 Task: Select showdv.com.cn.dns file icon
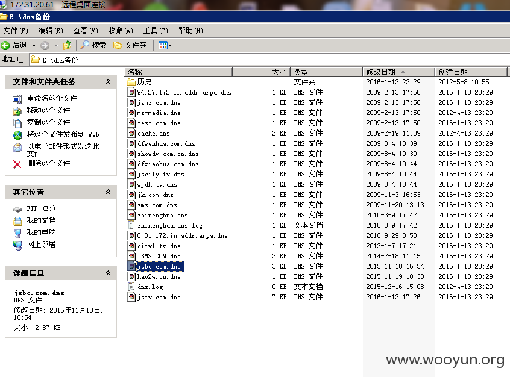(131, 154)
